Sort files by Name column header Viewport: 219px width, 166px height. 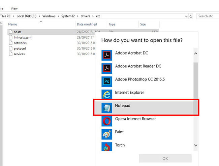[13, 24]
